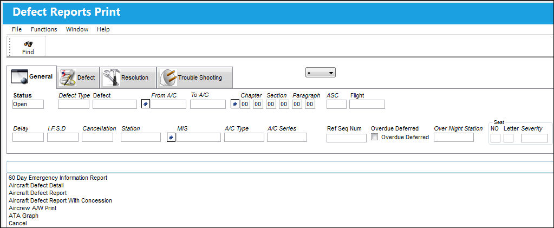The width and height of the screenshot is (554, 228).
Task: Click the Seat NO input field
Action: pos(496,138)
